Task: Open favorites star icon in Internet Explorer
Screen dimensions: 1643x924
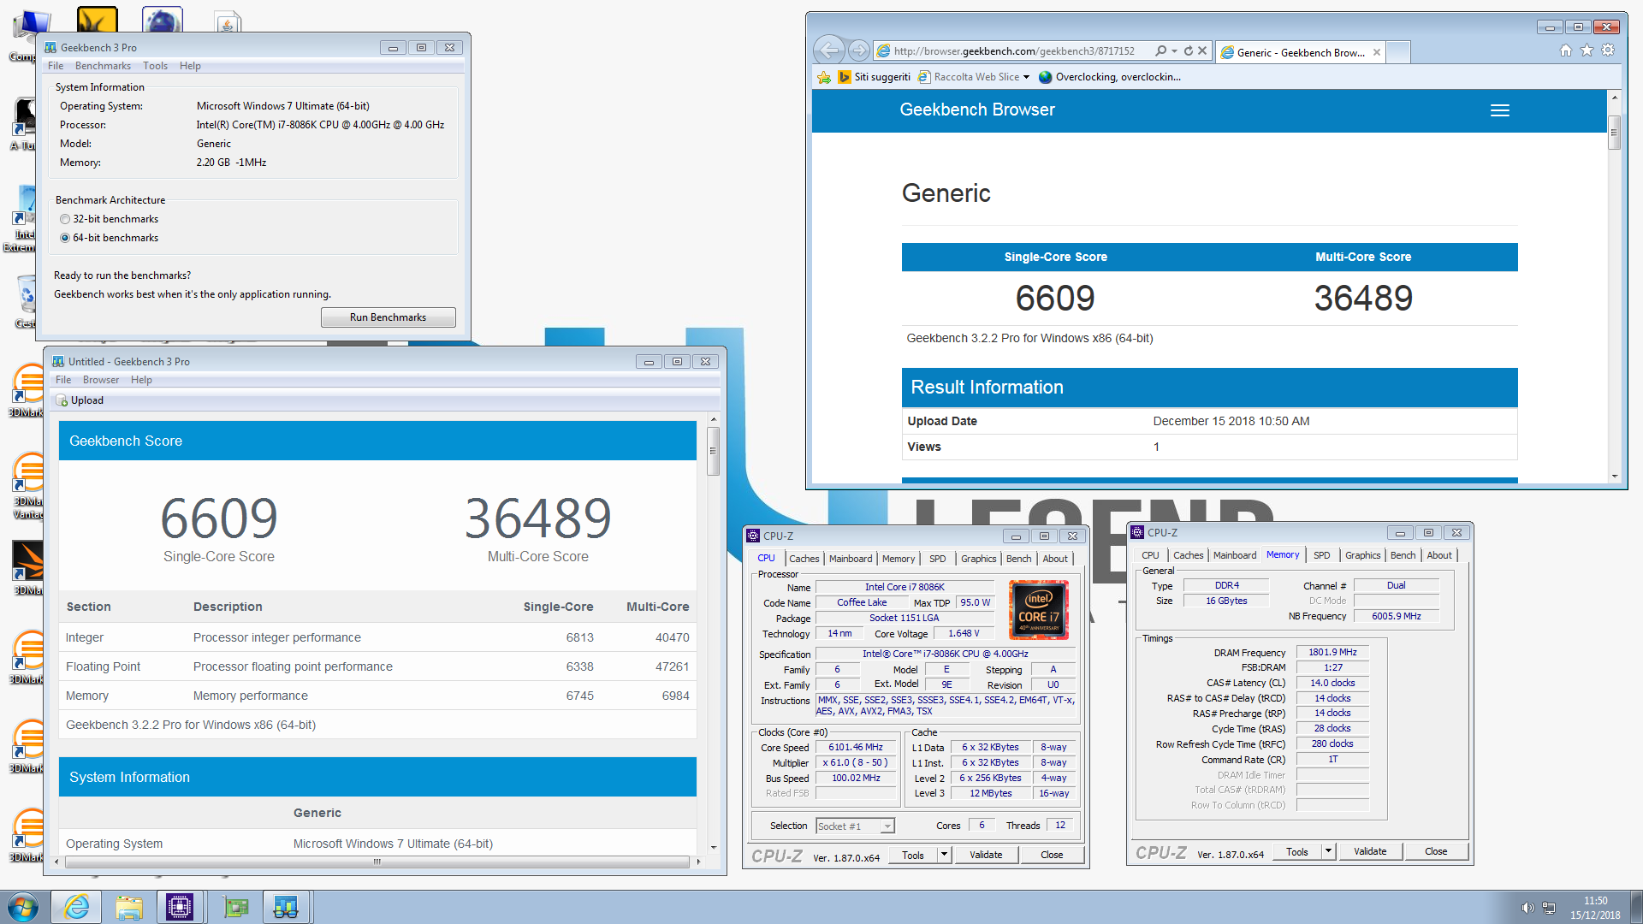Action: [x=1587, y=50]
